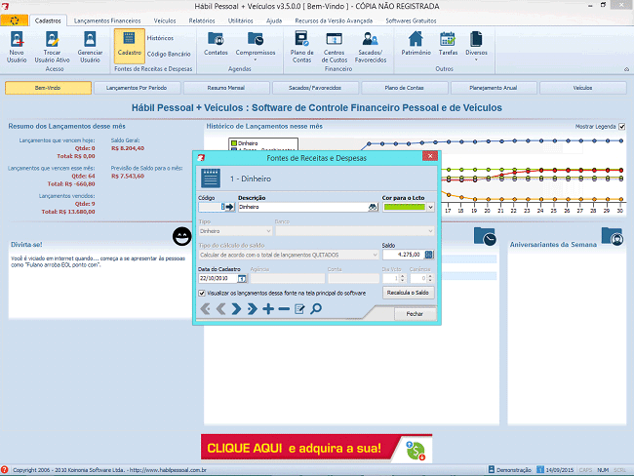Image resolution: width=634 pixels, height=476 pixels.
Task: Collapse the ribbon with the arrow
Action: 626,69
